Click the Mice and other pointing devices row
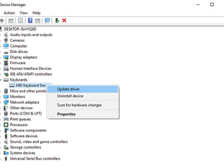This screenshot has width=224, height=168. [x=28, y=91]
